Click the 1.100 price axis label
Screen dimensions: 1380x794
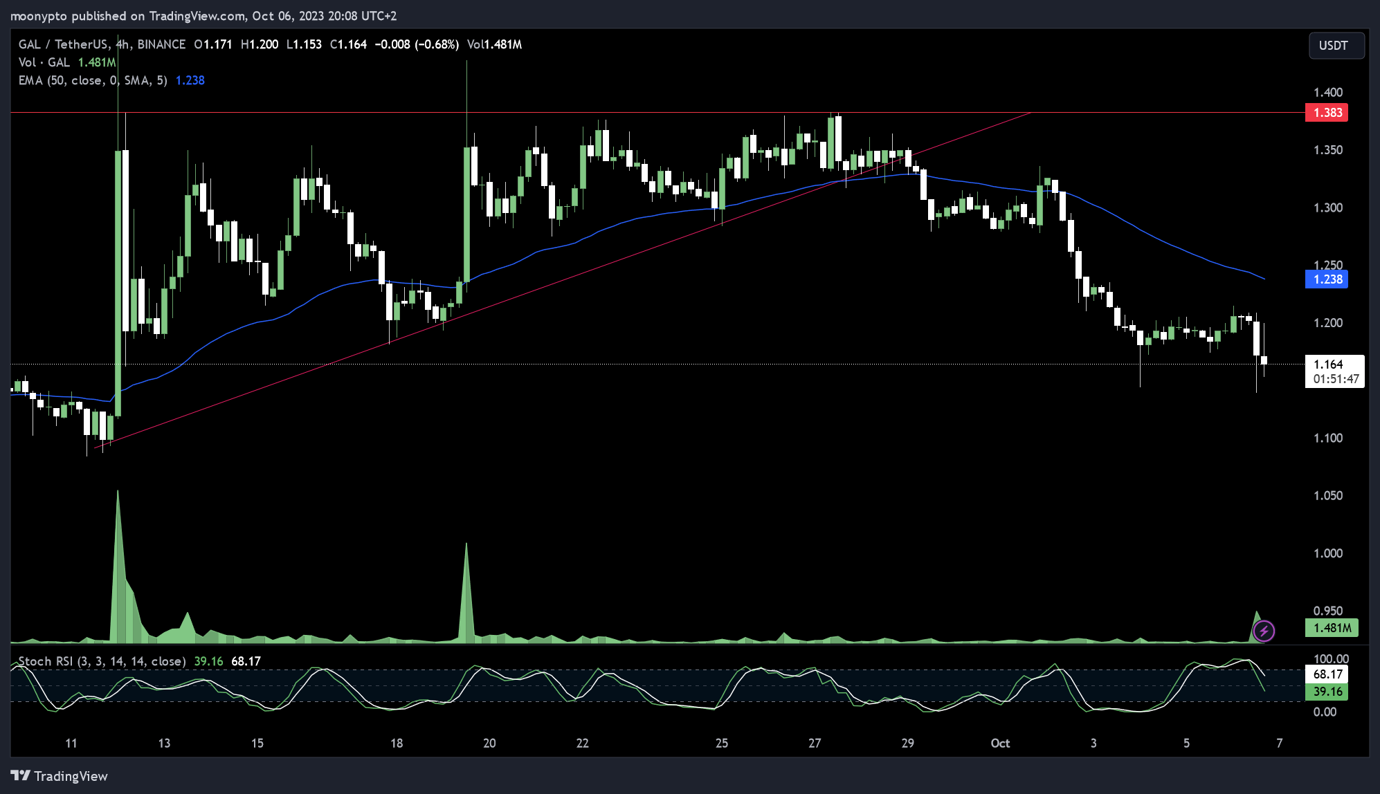pyautogui.click(x=1328, y=438)
